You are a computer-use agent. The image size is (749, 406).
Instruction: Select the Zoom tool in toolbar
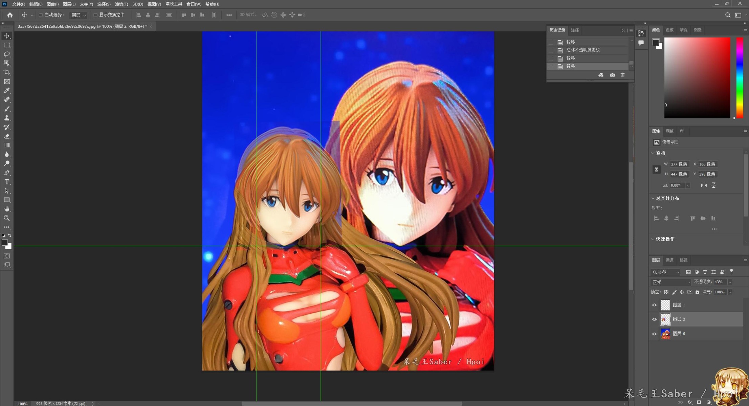click(7, 218)
